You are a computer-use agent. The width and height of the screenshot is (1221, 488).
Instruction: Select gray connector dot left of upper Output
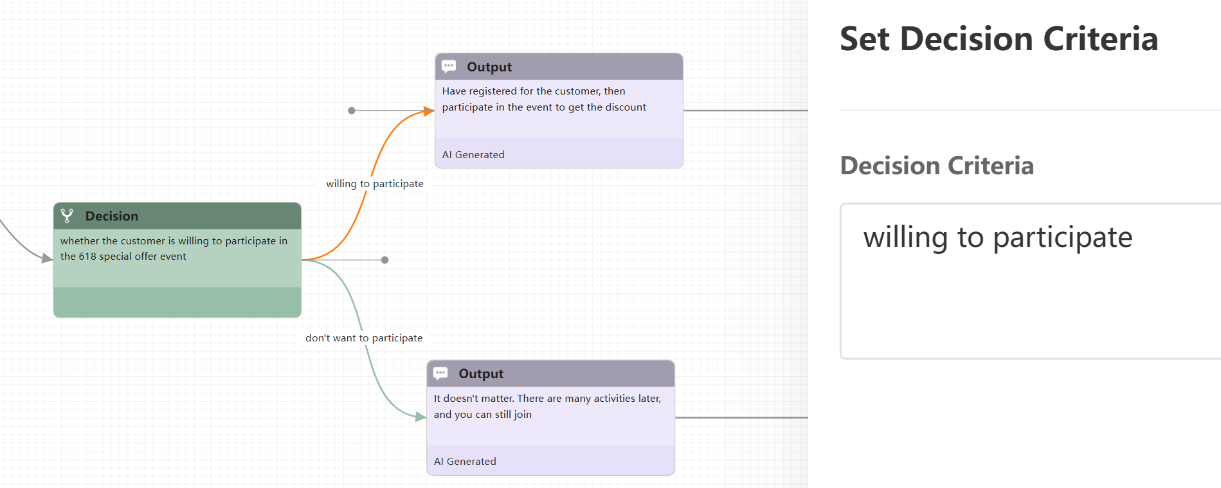tap(352, 111)
